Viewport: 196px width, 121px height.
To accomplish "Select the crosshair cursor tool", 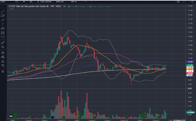I will 3,7.
